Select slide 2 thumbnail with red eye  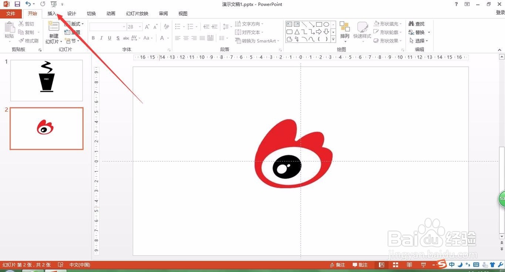tap(46, 129)
